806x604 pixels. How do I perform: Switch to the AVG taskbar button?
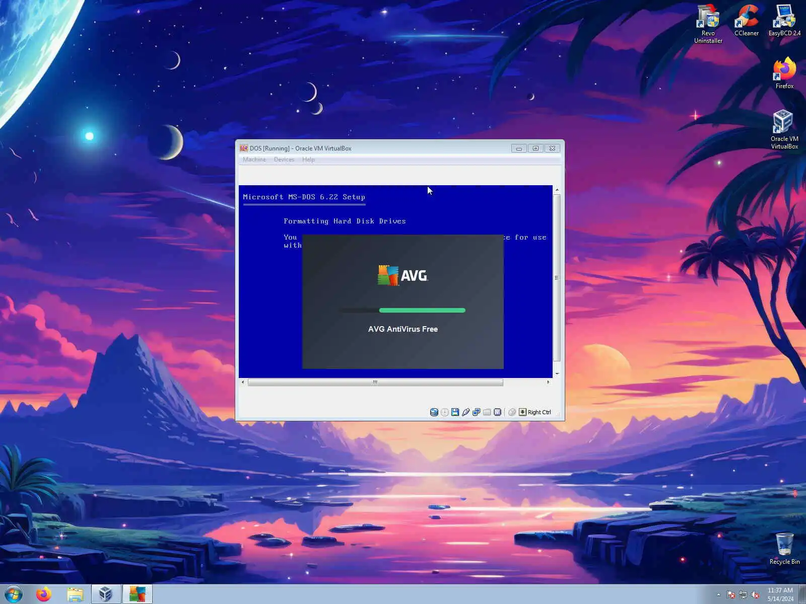[x=137, y=594]
